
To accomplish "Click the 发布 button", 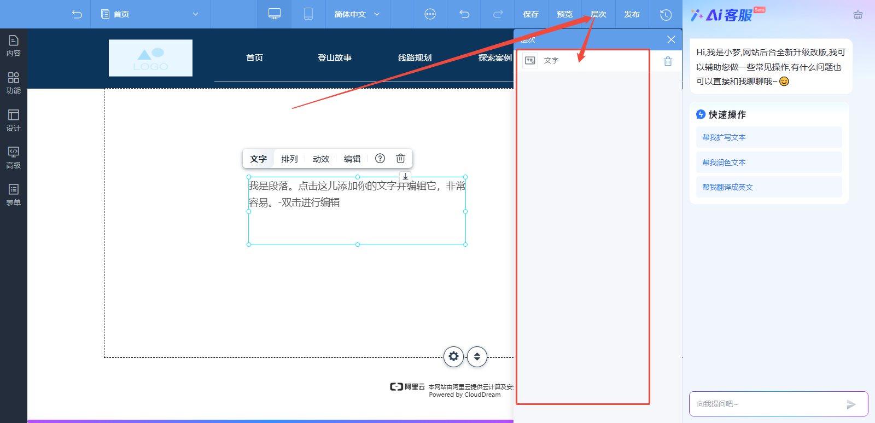I will (632, 14).
